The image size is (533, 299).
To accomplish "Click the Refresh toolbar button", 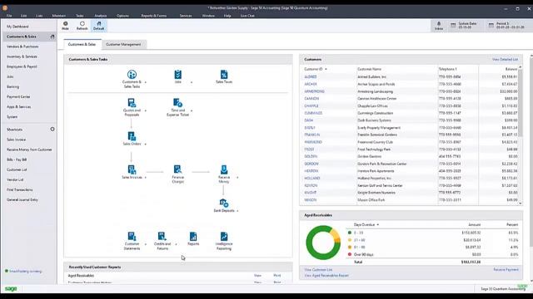I will point(82,26).
